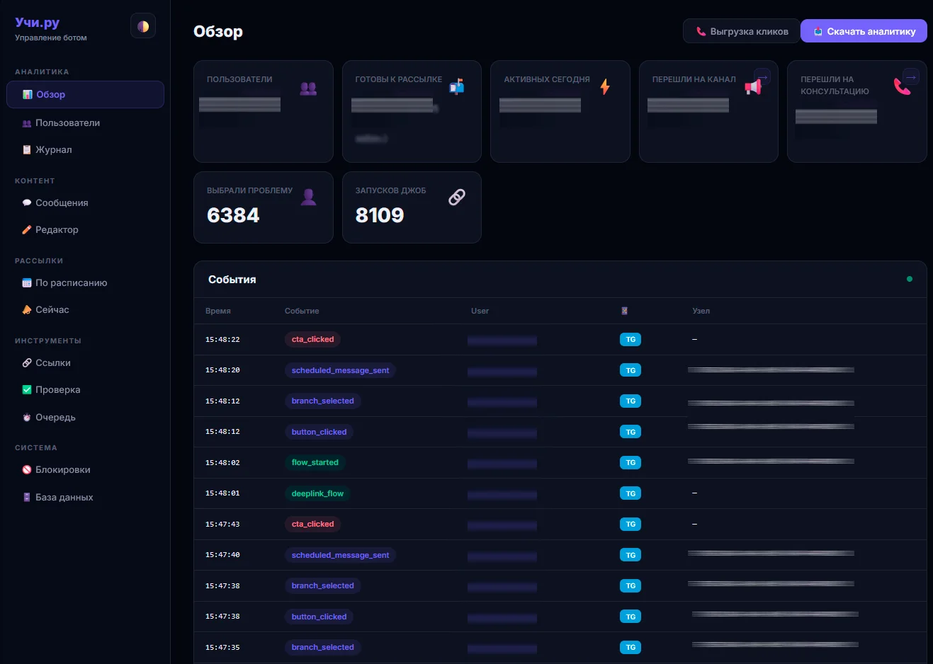Screen dimensions: 933x664
Task: Toggle the dark/light theme switch
Action: tap(143, 26)
